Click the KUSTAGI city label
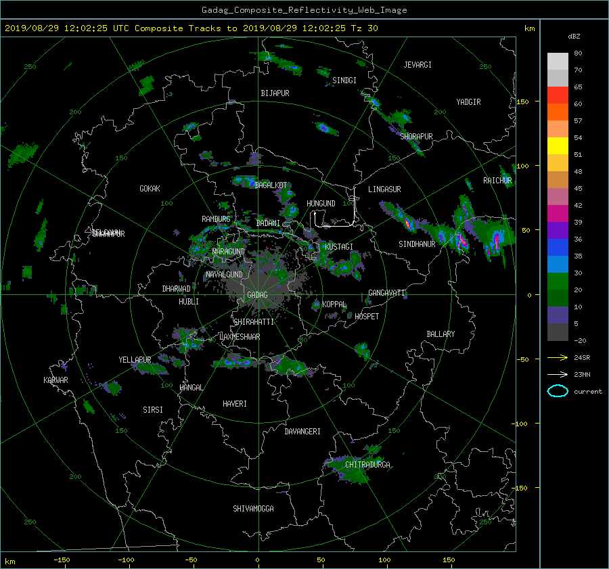This screenshot has width=609, height=569. click(339, 247)
